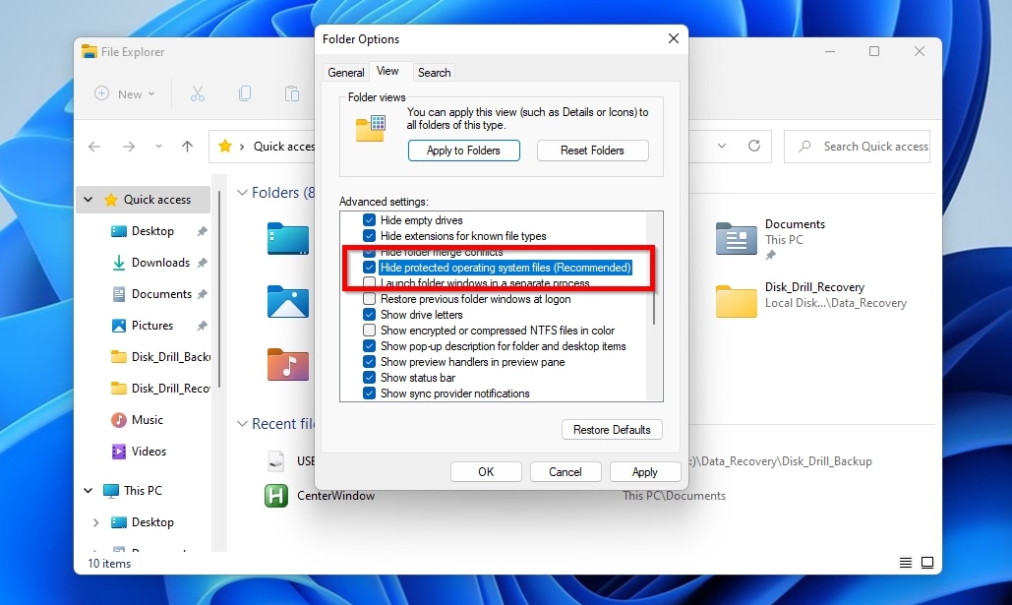Collapse the Quick access section
The width and height of the screenshot is (1012, 605).
click(88, 199)
